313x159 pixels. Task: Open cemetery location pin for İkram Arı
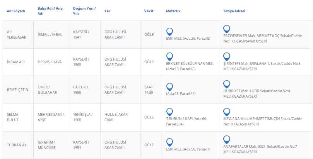click(x=169, y=57)
